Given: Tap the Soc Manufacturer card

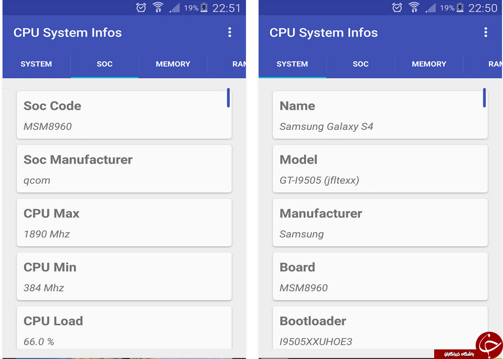Looking at the screenshot, I should coord(124,169).
